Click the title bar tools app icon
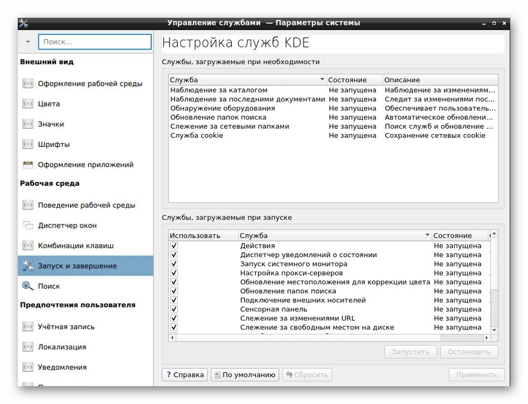Screen dimensions: 528x404 [23, 23]
